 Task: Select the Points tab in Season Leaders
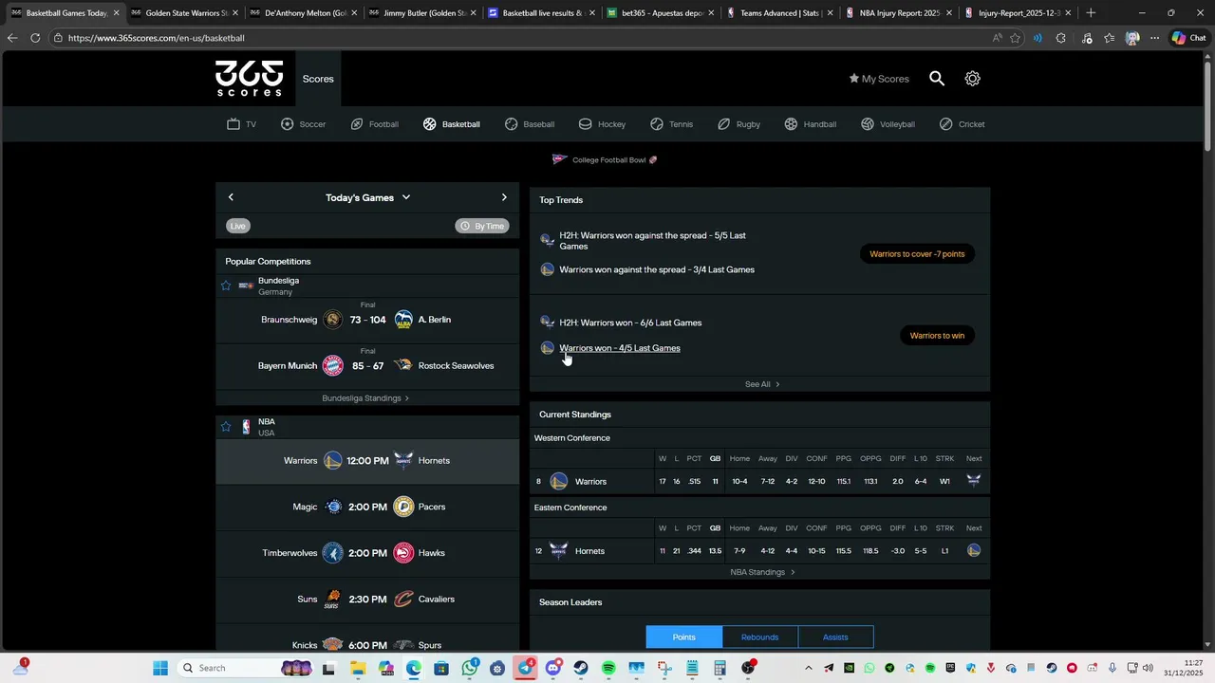coord(684,637)
